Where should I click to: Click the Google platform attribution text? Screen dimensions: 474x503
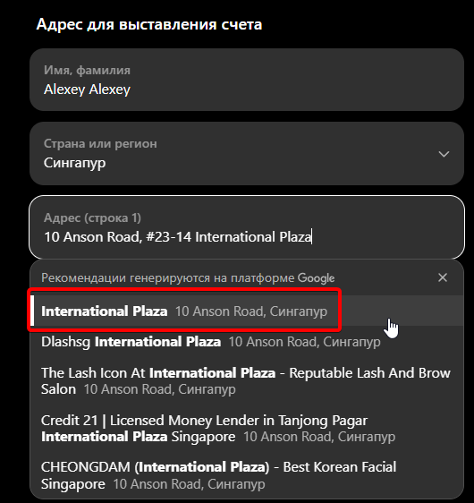316,278
